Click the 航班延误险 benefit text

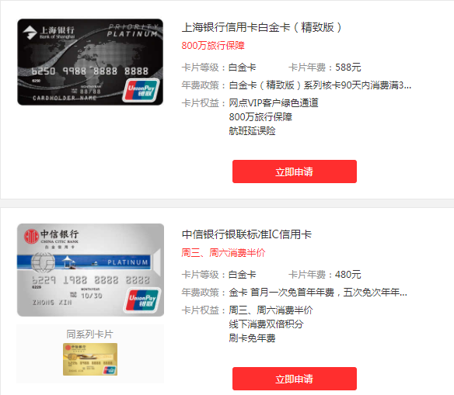(x=252, y=131)
